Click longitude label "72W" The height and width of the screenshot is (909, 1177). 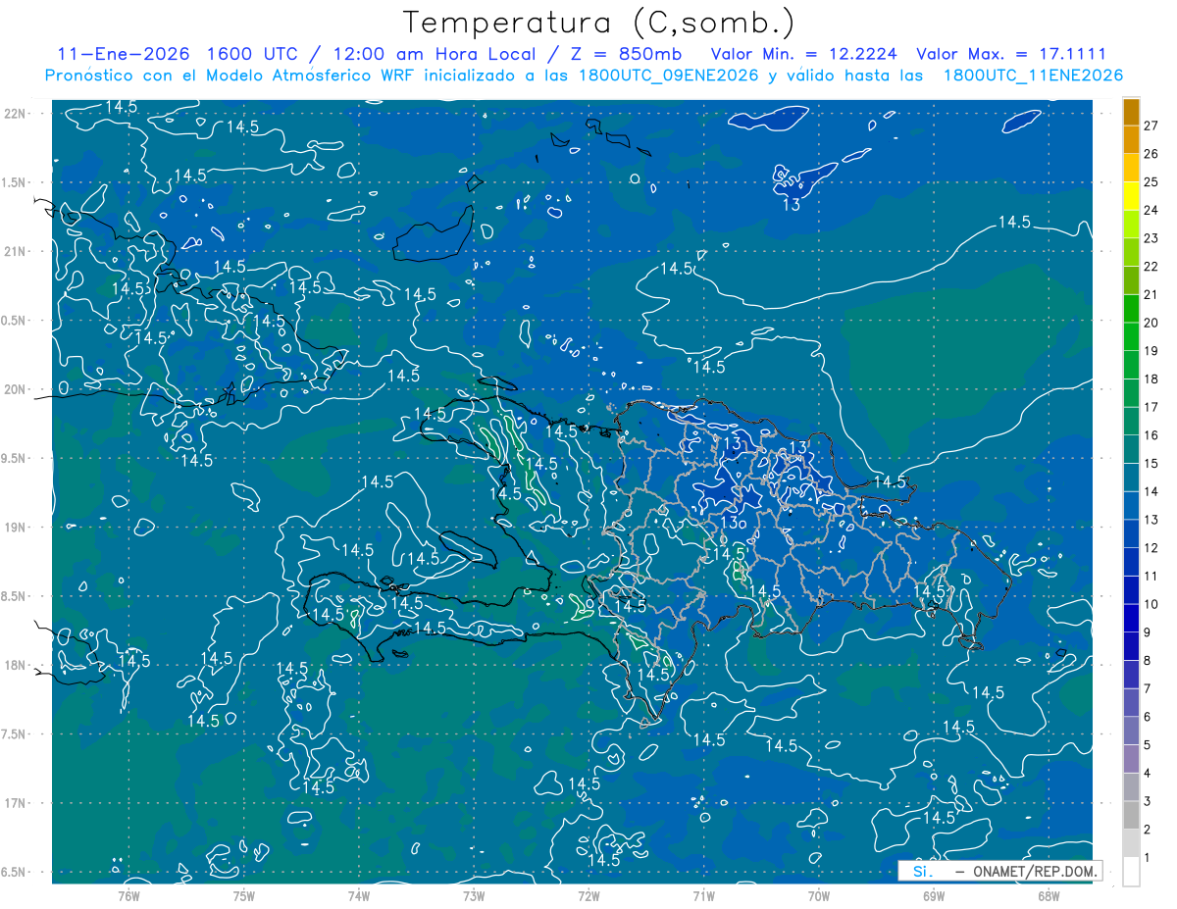[x=588, y=895]
